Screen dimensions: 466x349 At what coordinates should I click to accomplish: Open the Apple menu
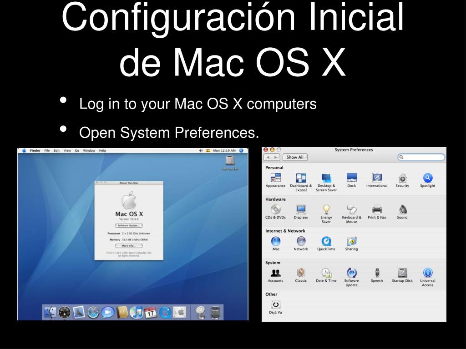point(24,151)
